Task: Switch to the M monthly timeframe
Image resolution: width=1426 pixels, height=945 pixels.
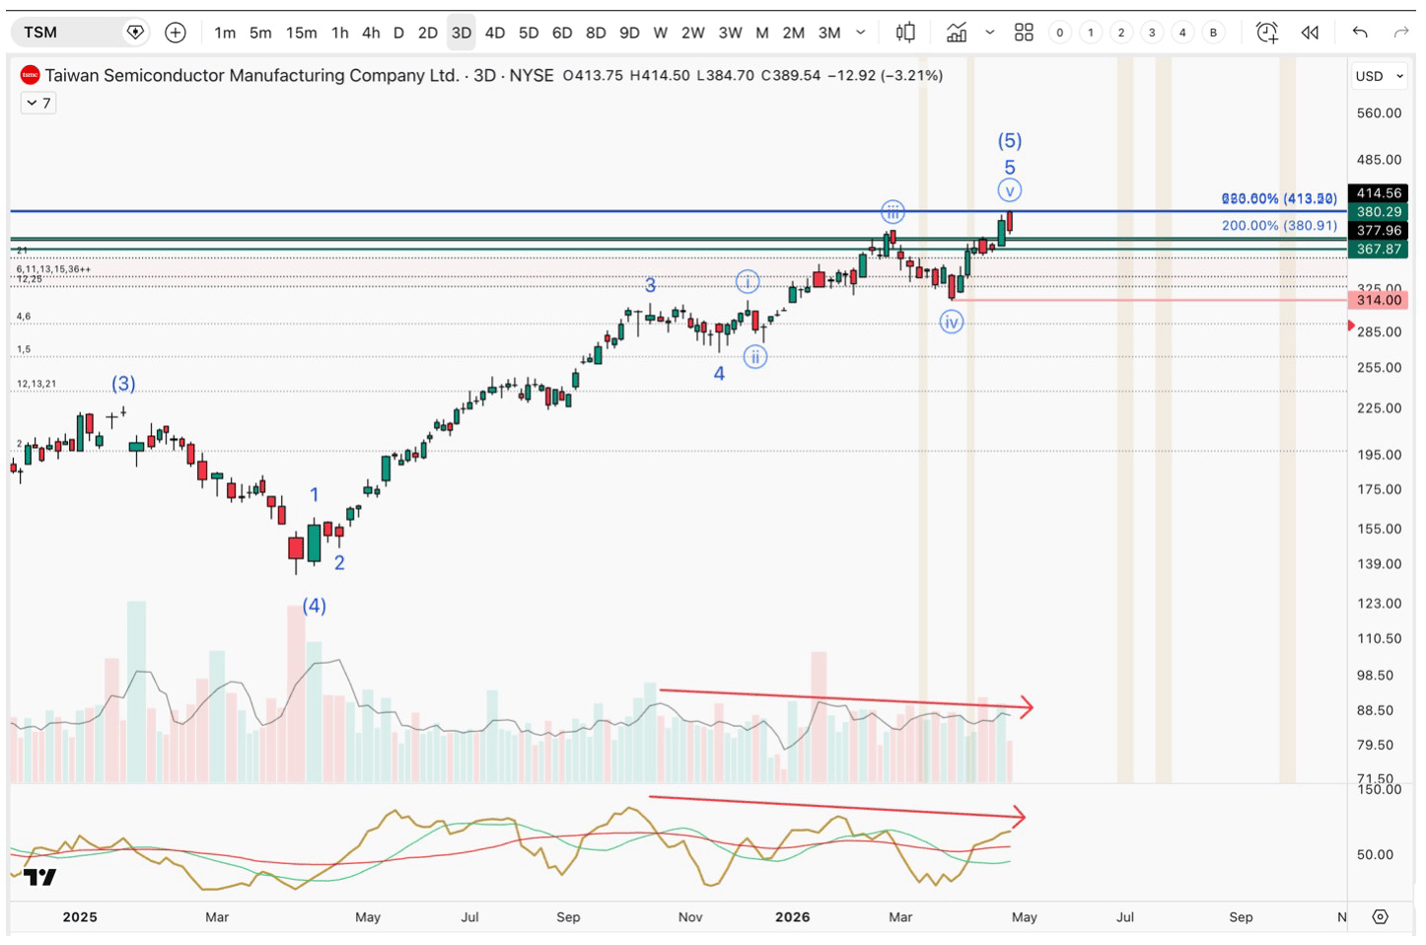Action: tap(762, 33)
